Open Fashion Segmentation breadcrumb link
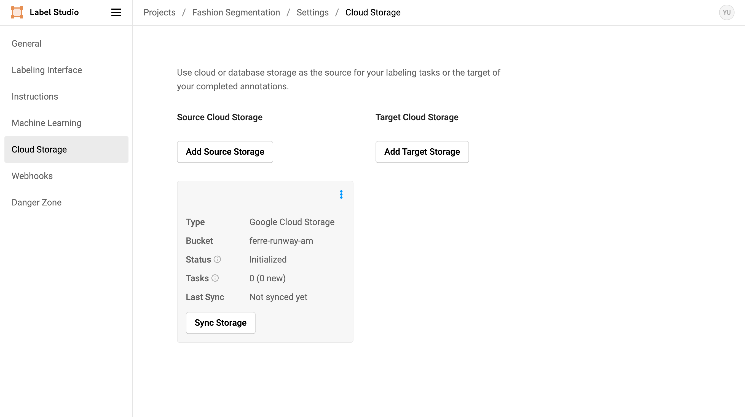 coord(236,12)
